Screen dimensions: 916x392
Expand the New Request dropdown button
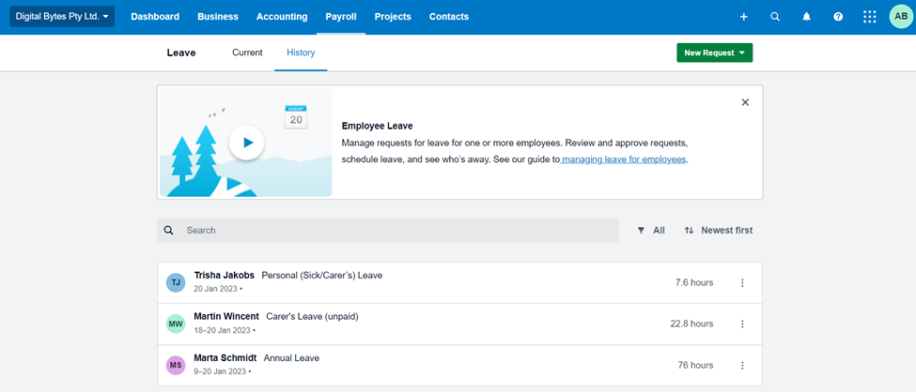pos(714,53)
